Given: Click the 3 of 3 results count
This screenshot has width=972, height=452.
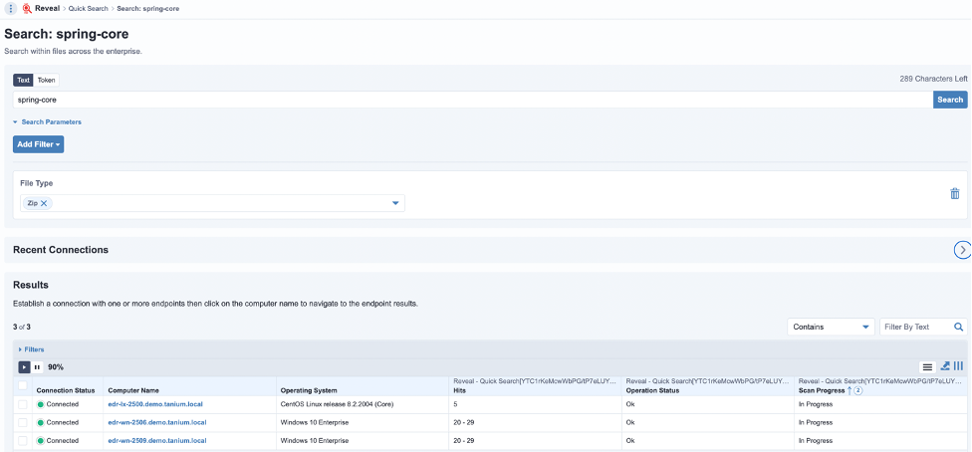Looking at the screenshot, I should point(22,327).
